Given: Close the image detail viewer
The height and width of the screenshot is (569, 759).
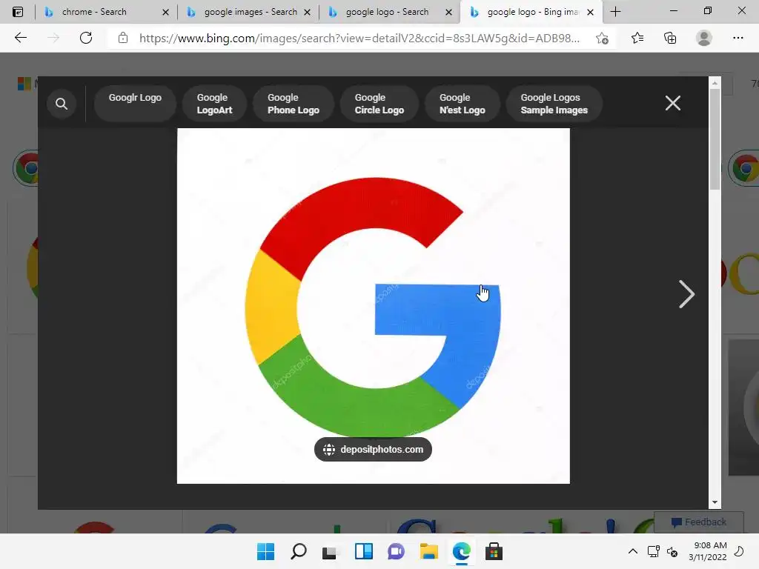Looking at the screenshot, I should [672, 103].
